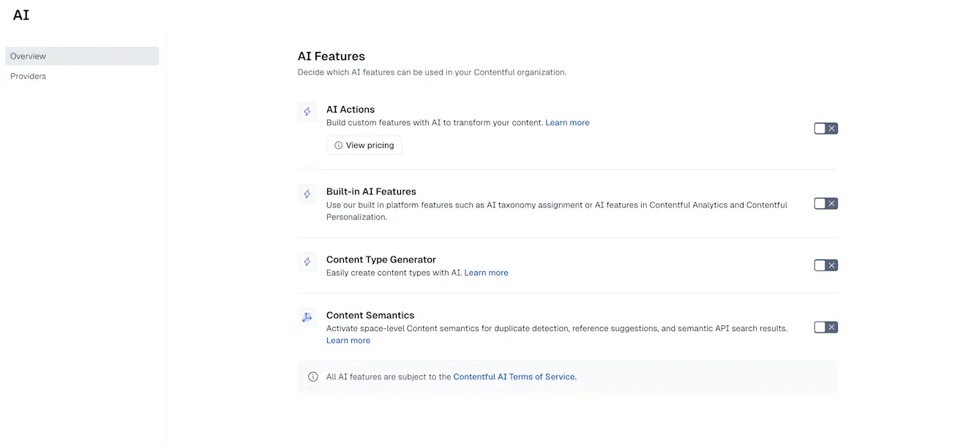Viewport: 966px width, 443px height.
Task: Click the Content Semantics icon
Action: point(307,317)
